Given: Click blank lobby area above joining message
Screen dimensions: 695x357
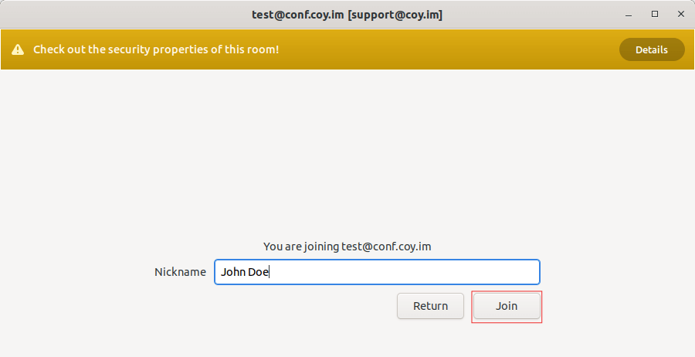Looking at the screenshot, I should [x=347, y=155].
